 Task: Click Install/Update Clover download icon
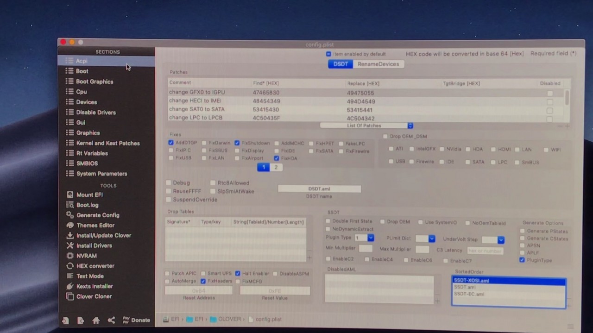point(70,235)
